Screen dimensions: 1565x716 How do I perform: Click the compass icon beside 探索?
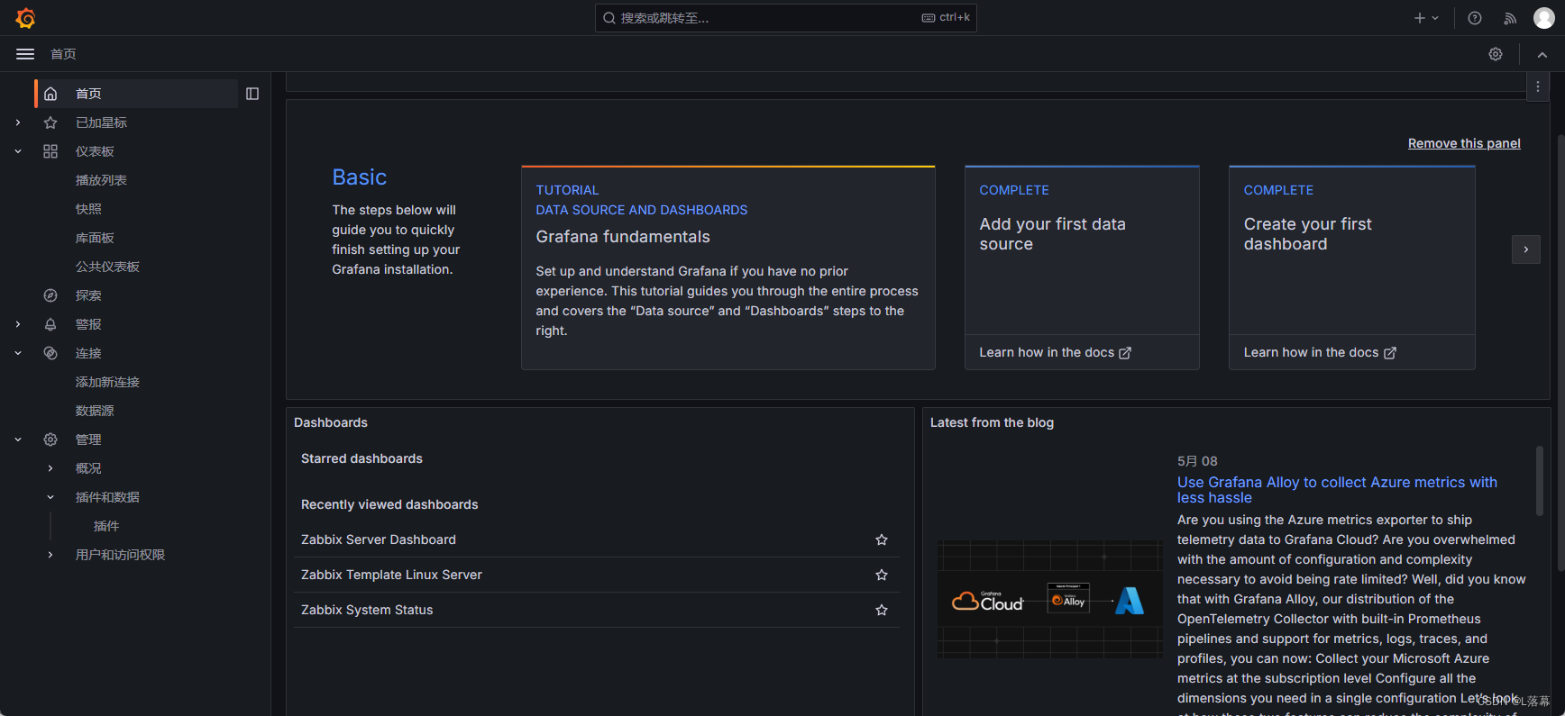50,295
